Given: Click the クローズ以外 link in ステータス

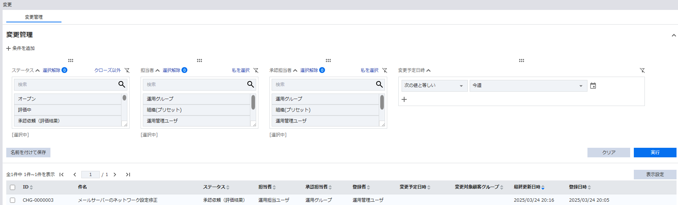Looking at the screenshot, I should click(107, 70).
